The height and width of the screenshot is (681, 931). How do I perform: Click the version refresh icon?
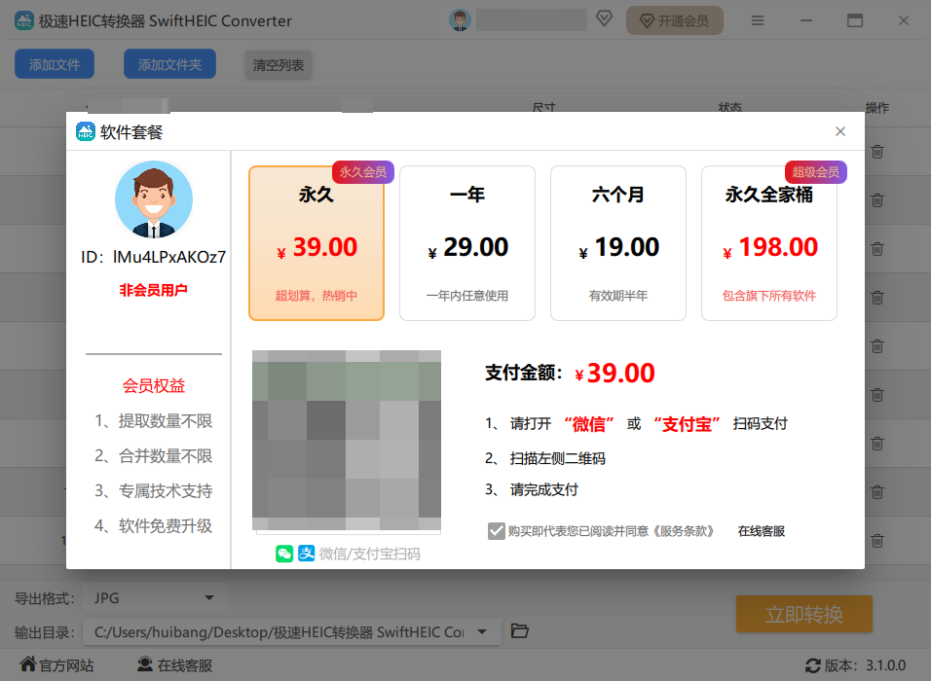813,666
